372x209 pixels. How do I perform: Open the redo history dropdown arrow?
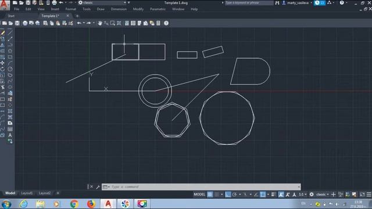(x=94, y=23)
